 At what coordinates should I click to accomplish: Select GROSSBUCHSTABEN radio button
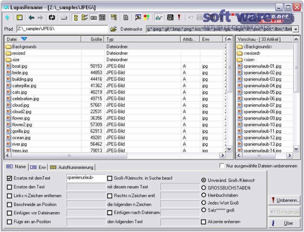pos(204,188)
